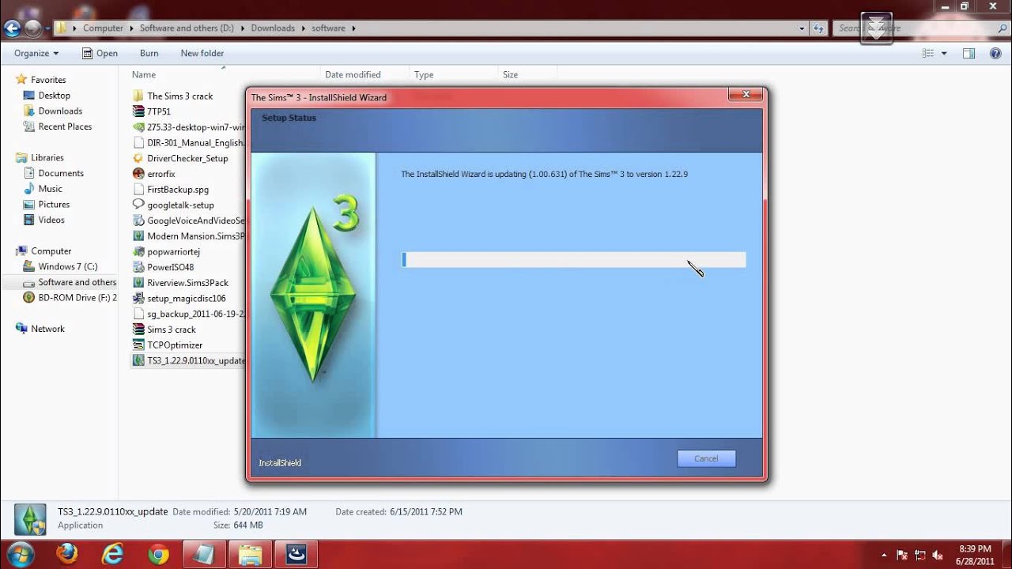The height and width of the screenshot is (569, 1012).
Task: Select the Modern Mansion.Sims3Pack file
Action: coord(195,236)
